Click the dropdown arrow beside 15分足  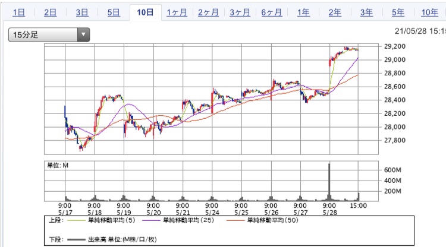coord(84,34)
